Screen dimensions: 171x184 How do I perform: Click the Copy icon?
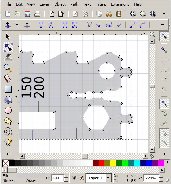[x=99, y=14]
